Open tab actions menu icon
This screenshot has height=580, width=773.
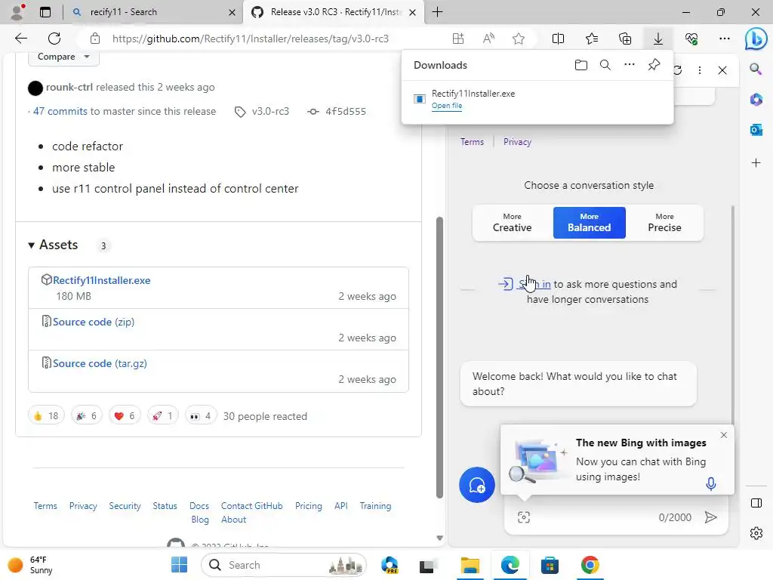pyautogui.click(x=45, y=12)
